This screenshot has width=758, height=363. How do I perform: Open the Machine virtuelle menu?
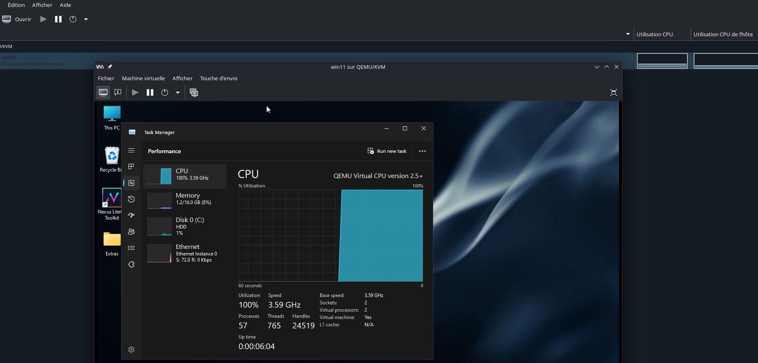pyautogui.click(x=144, y=78)
